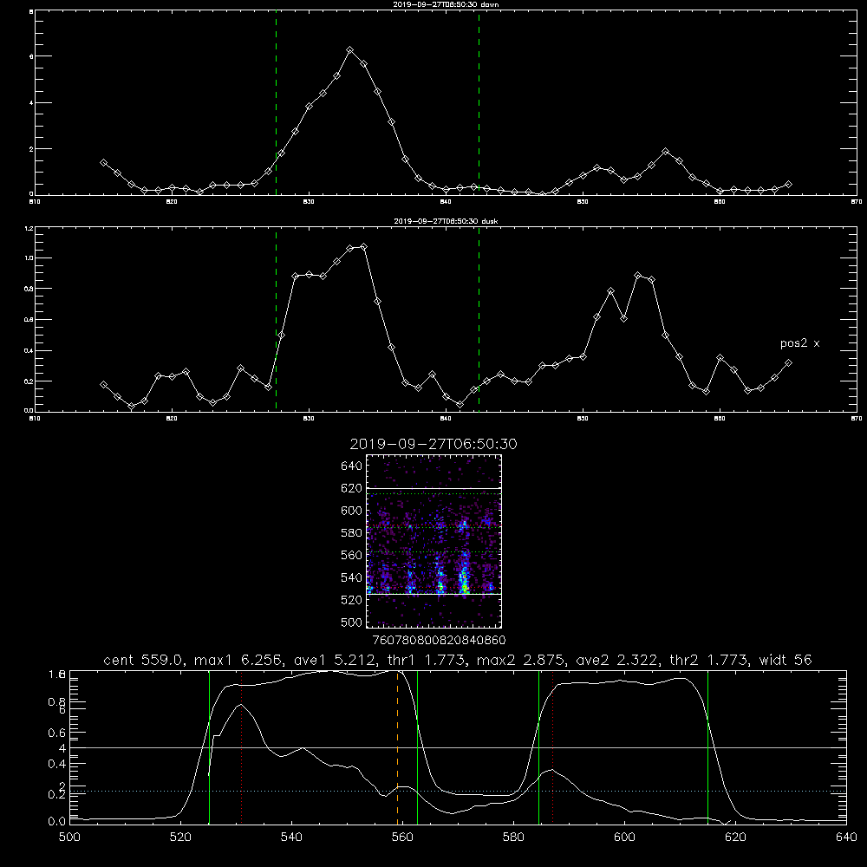
Task: Click the highest diamond marker in dusk plot
Action: 363,246
